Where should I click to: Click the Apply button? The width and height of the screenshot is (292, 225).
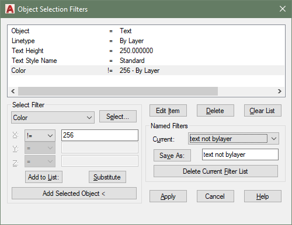click(168, 196)
